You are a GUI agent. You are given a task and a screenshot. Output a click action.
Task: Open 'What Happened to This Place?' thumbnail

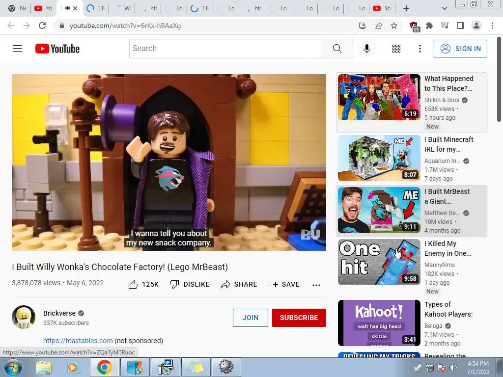tap(379, 97)
